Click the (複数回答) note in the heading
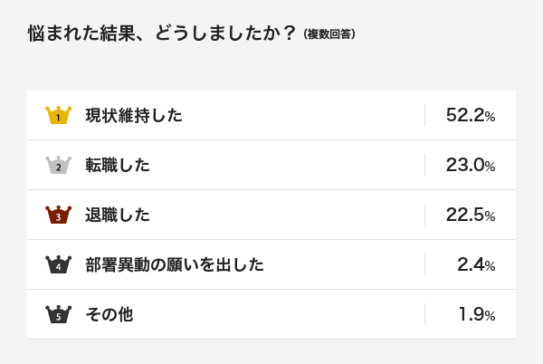 coord(329,34)
